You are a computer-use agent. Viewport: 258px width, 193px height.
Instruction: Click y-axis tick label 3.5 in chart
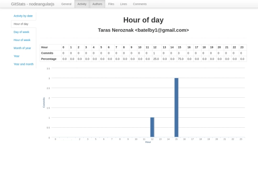(48, 69)
